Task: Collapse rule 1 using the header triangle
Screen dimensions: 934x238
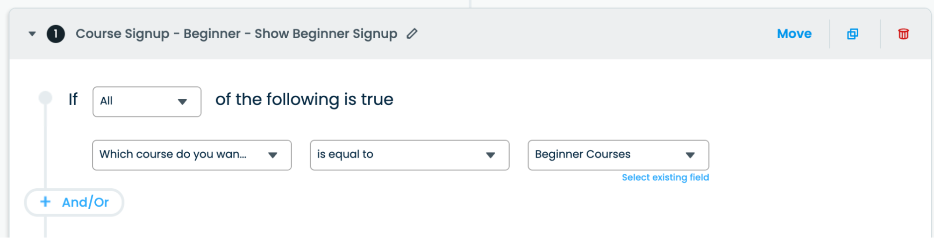Action: (x=32, y=34)
